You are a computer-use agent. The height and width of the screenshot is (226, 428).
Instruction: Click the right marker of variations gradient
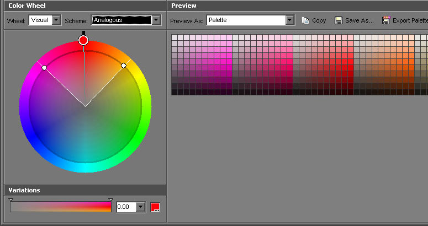point(110,200)
